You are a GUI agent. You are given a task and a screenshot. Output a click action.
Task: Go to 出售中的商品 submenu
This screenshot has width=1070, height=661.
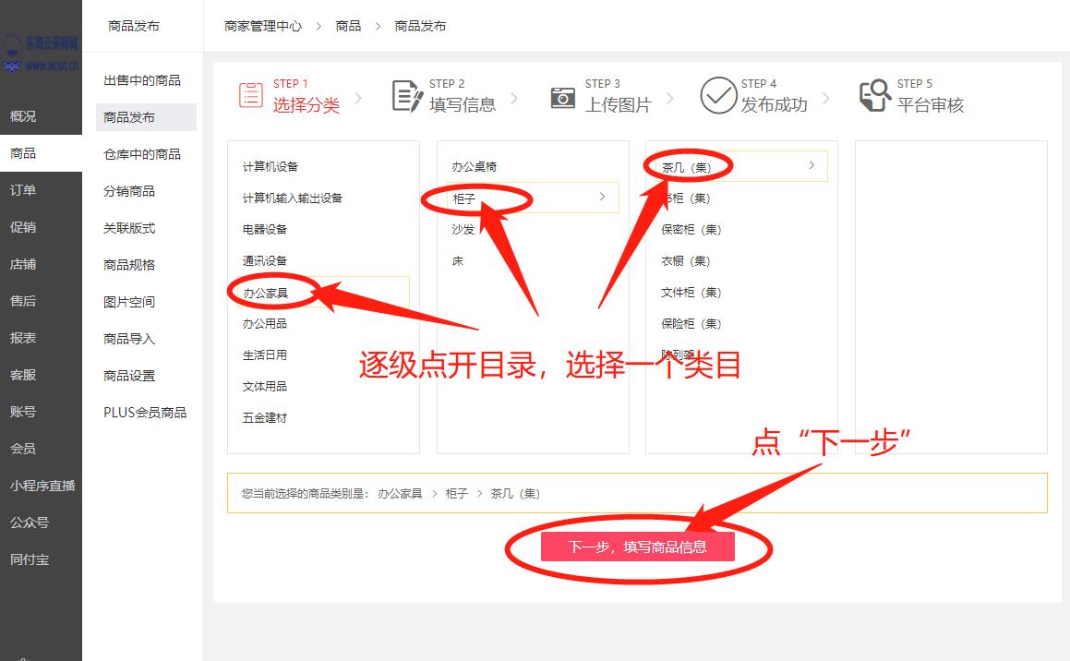pos(142,80)
